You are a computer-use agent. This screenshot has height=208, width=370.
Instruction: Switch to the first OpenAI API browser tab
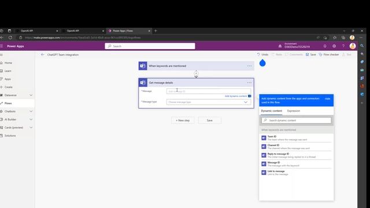coord(36,31)
